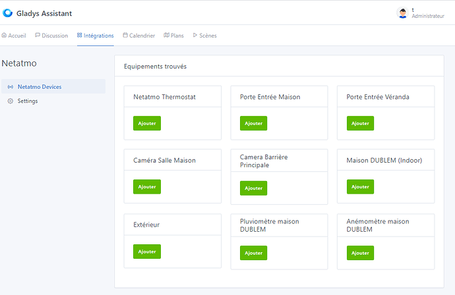Viewport: 455px width, 295px height.
Task: Open the user avatar profile picture
Action: pyautogui.click(x=402, y=13)
